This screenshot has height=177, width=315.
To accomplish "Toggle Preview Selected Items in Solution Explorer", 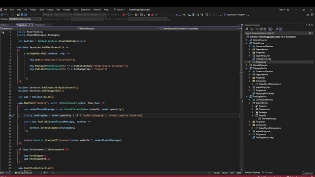I will pyautogui.click(x=281, y=29).
